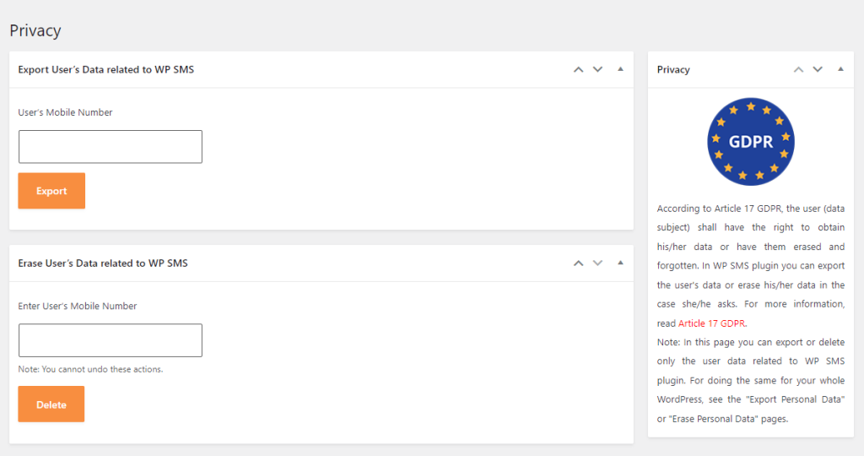Click the move-down arrow on the Privacy sidebar box
The width and height of the screenshot is (864, 456).
click(x=817, y=69)
